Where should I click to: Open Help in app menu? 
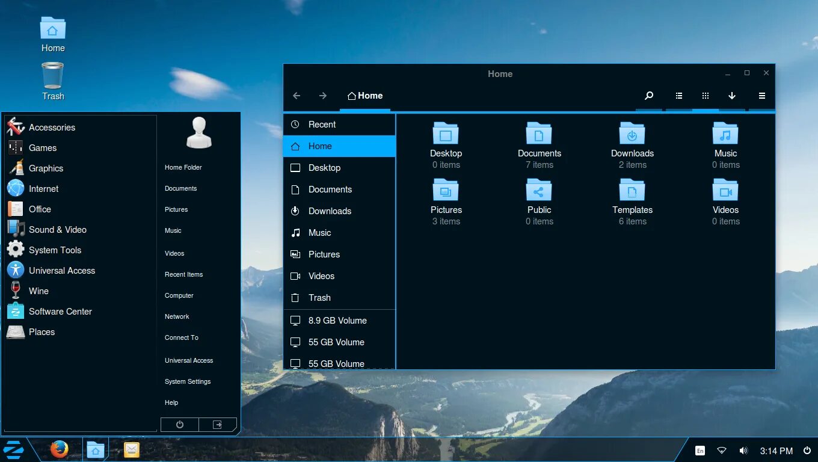(171, 402)
